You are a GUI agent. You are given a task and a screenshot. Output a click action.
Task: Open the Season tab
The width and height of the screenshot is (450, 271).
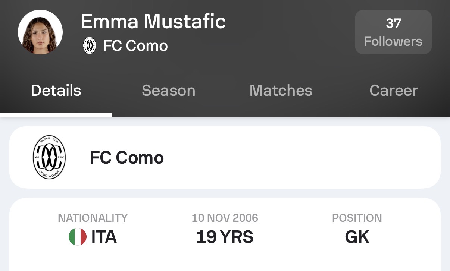click(x=168, y=91)
